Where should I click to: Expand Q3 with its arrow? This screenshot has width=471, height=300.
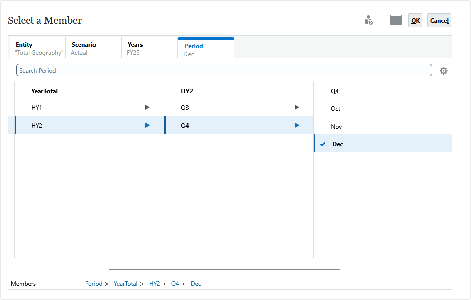297,107
